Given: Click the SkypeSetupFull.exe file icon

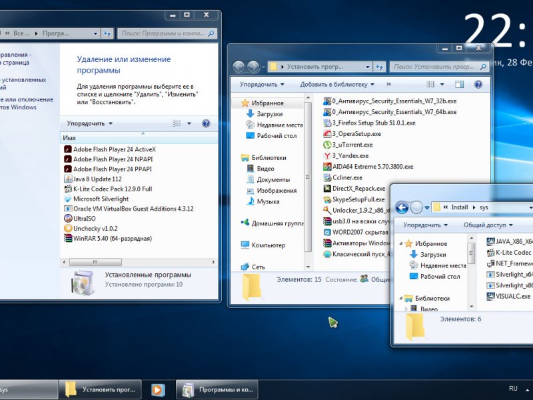Looking at the screenshot, I should click(327, 199).
